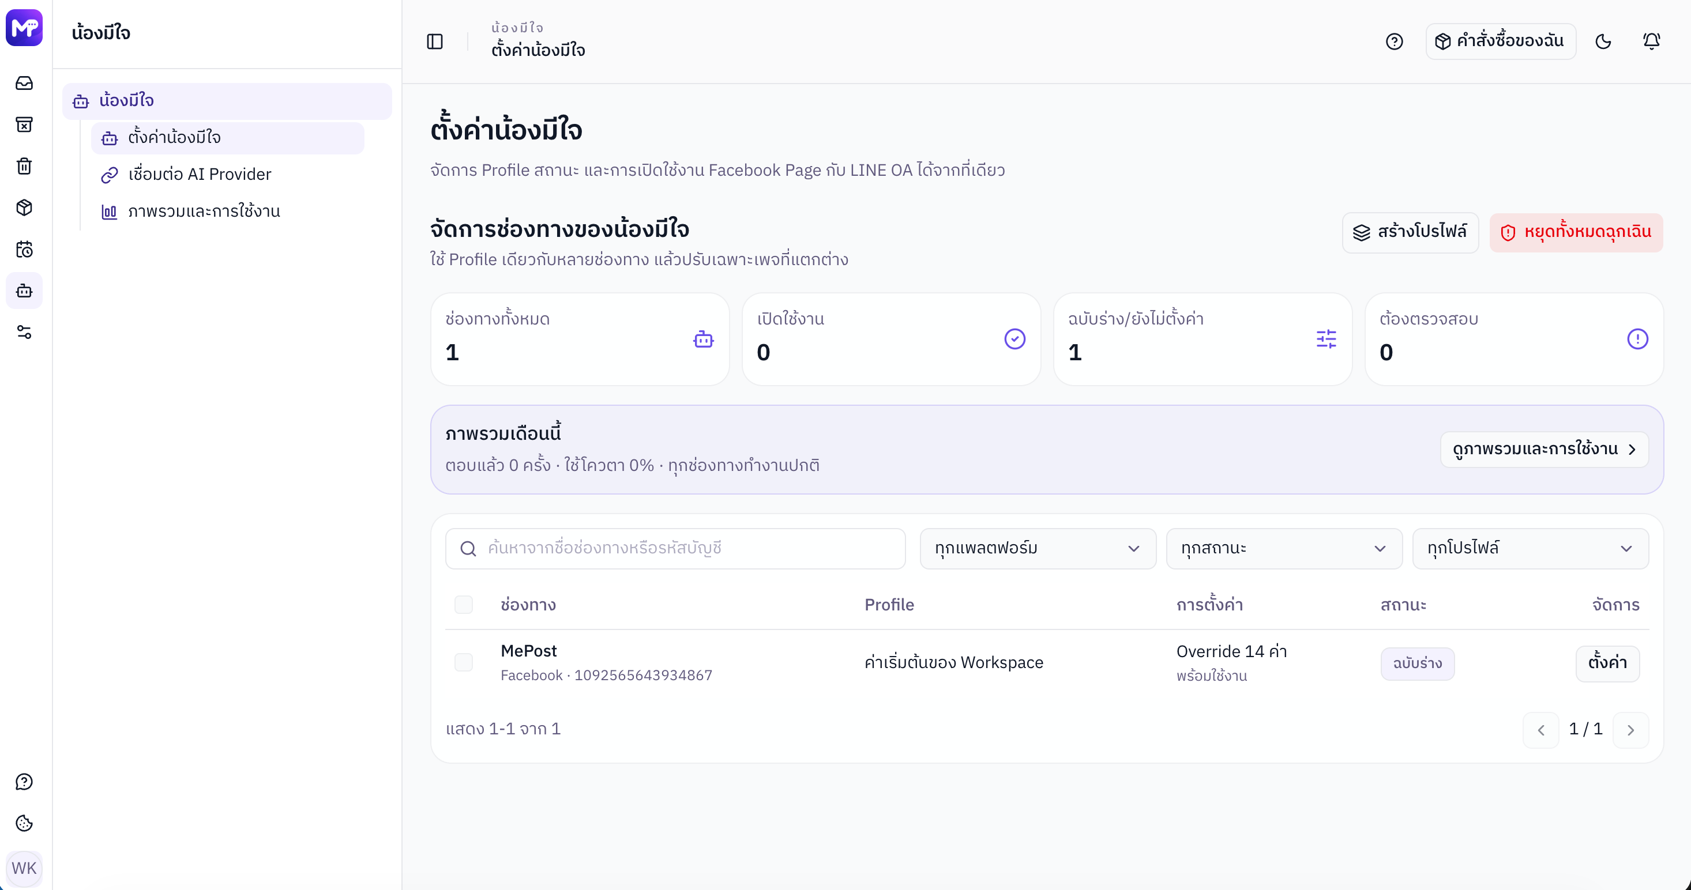
Task: Toggle the sidebar panel icon
Action: pyautogui.click(x=435, y=42)
